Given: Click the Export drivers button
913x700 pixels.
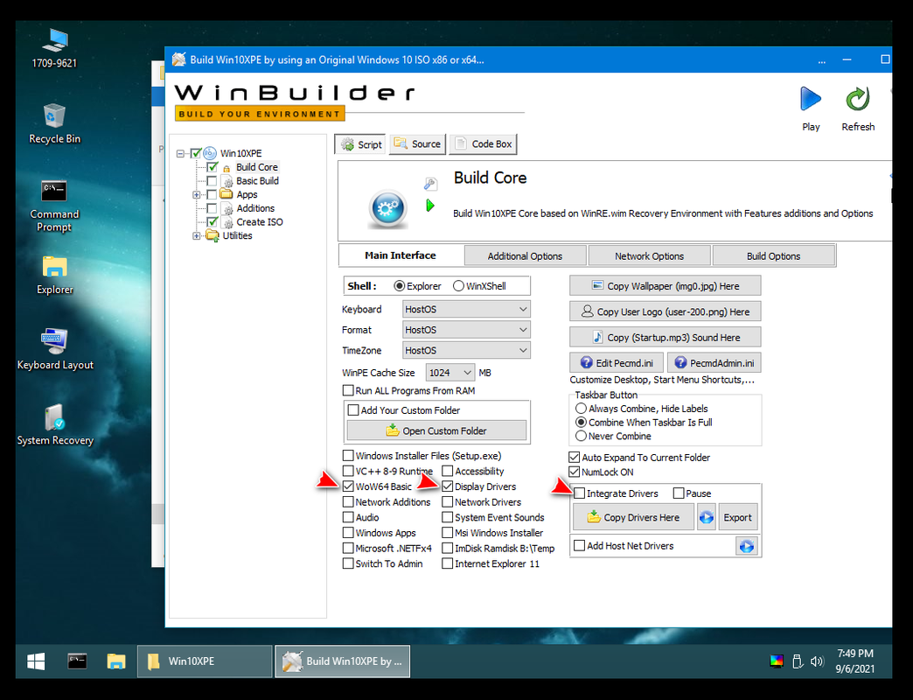Looking at the screenshot, I should (737, 517).
